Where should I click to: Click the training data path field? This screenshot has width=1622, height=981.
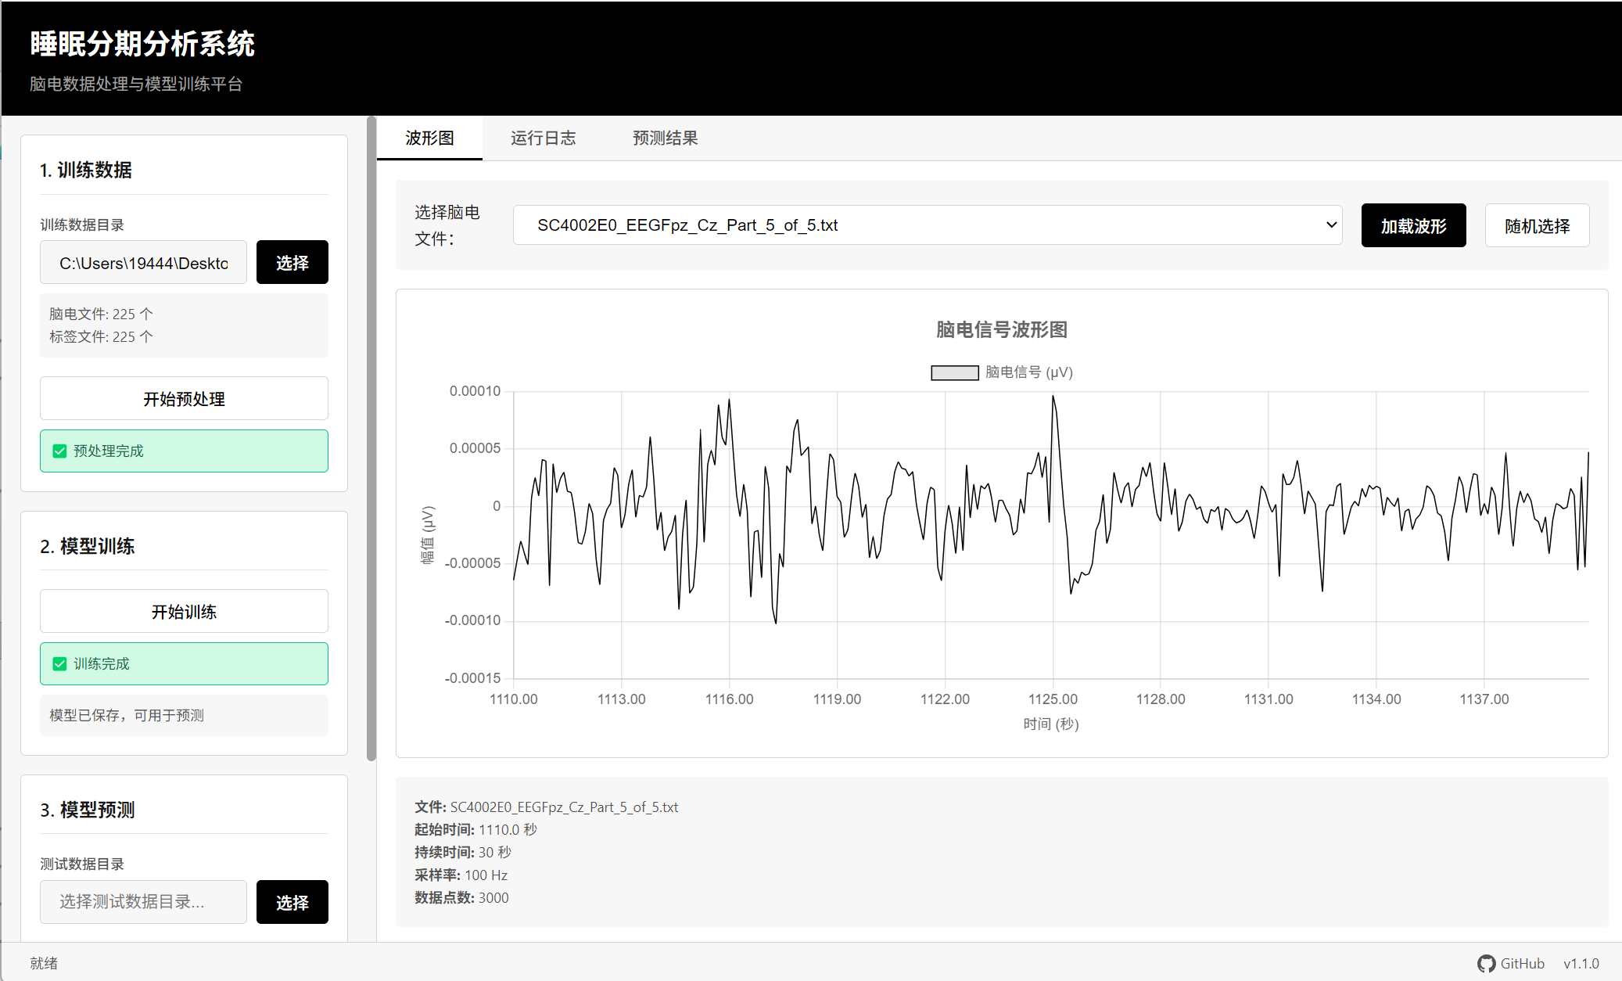click(143, 263)
